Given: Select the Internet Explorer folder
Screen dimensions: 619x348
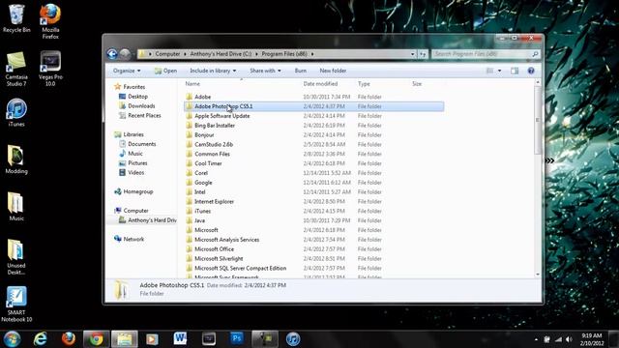Looking at the screenshot, I should tap(313, 202).
